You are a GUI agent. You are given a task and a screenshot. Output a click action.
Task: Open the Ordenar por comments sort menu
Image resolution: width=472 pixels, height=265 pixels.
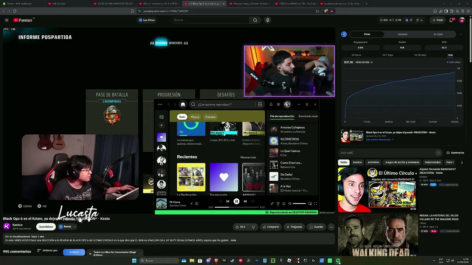click(x=47, y=251)
